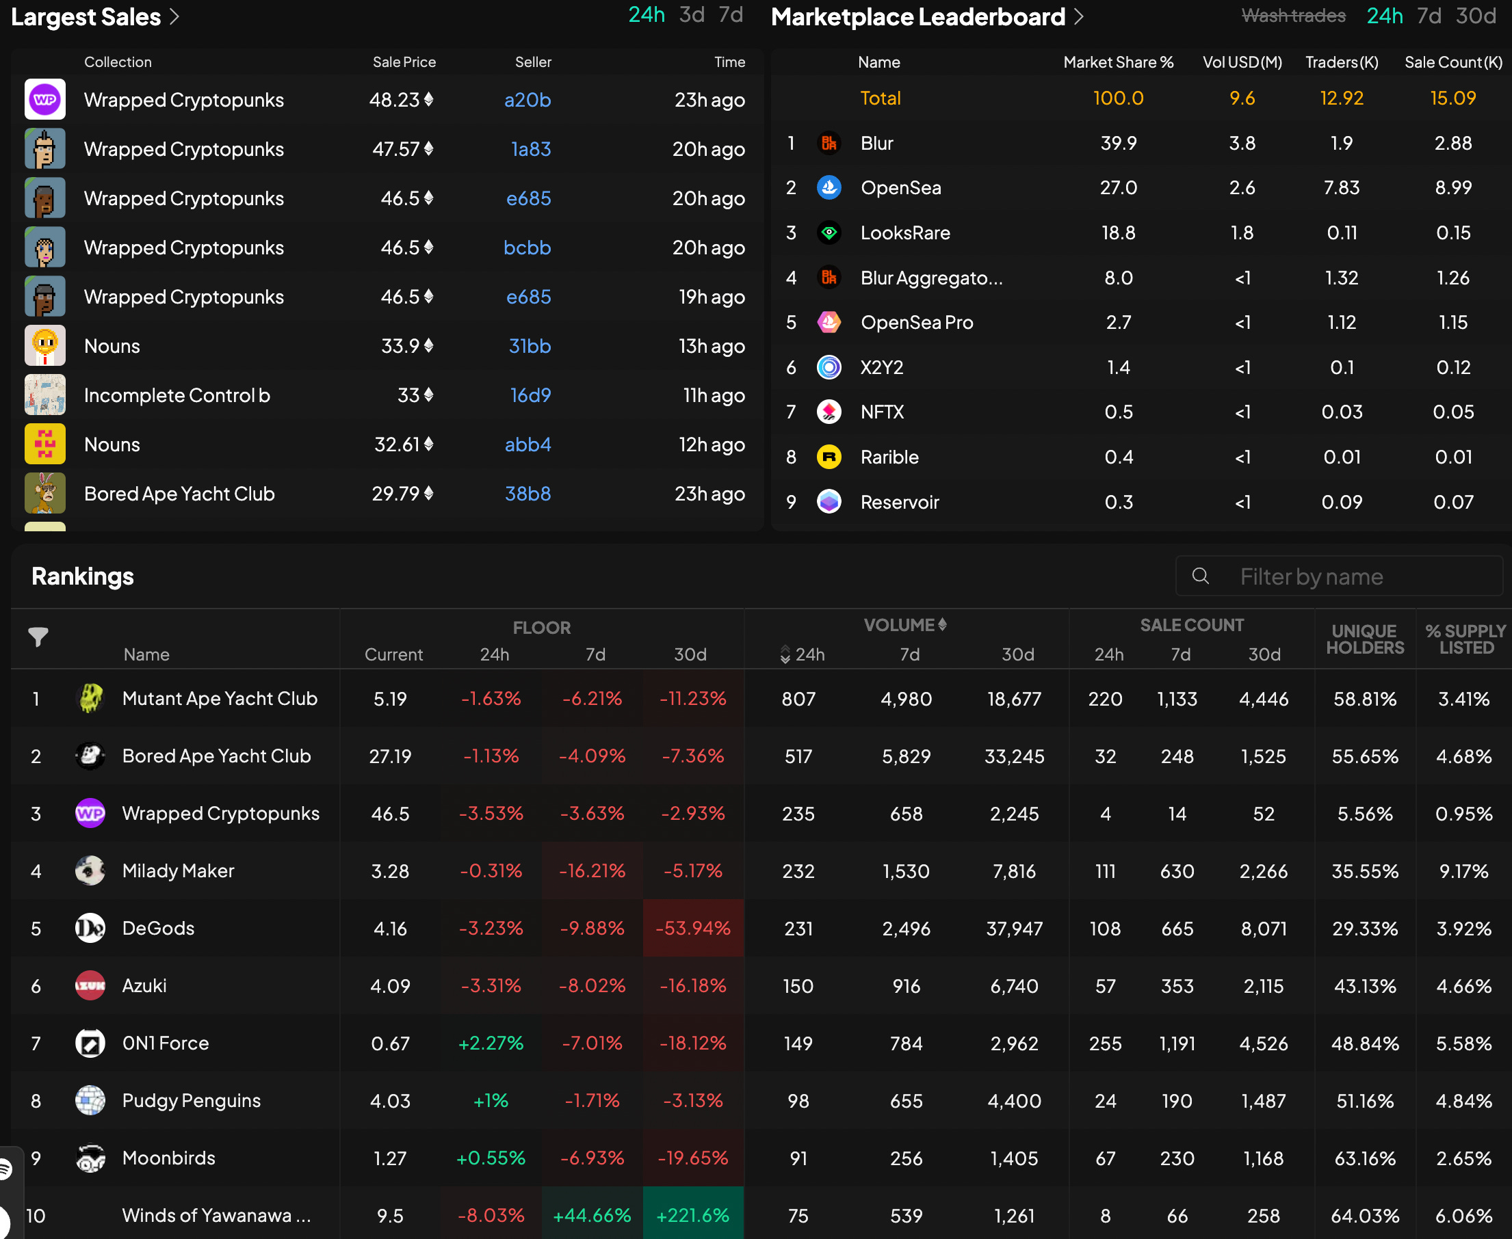Select 7d tab in Marketplace Leaderboard
This screenshot has height=1239, width=1512.
[x=1429, y=16]
